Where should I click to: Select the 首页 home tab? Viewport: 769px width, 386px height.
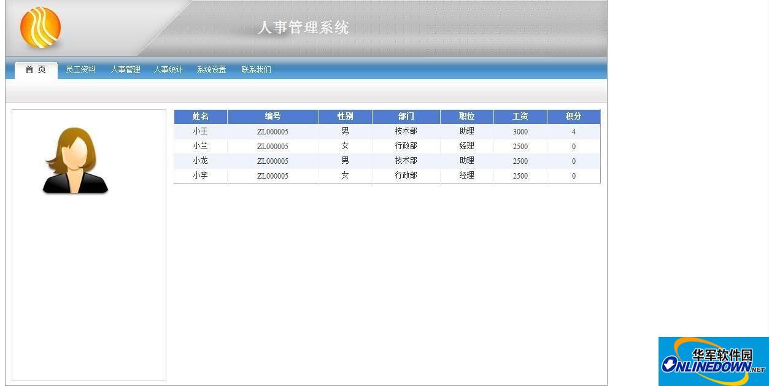34,69
